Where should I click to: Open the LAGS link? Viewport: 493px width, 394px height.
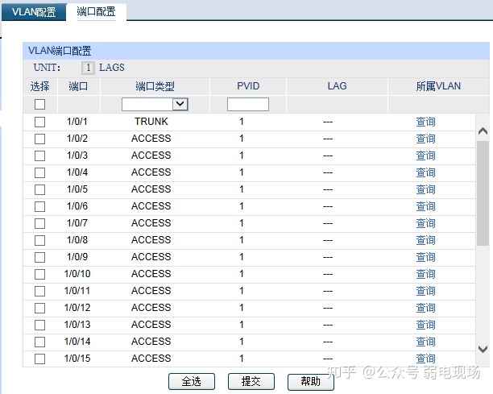112,68
